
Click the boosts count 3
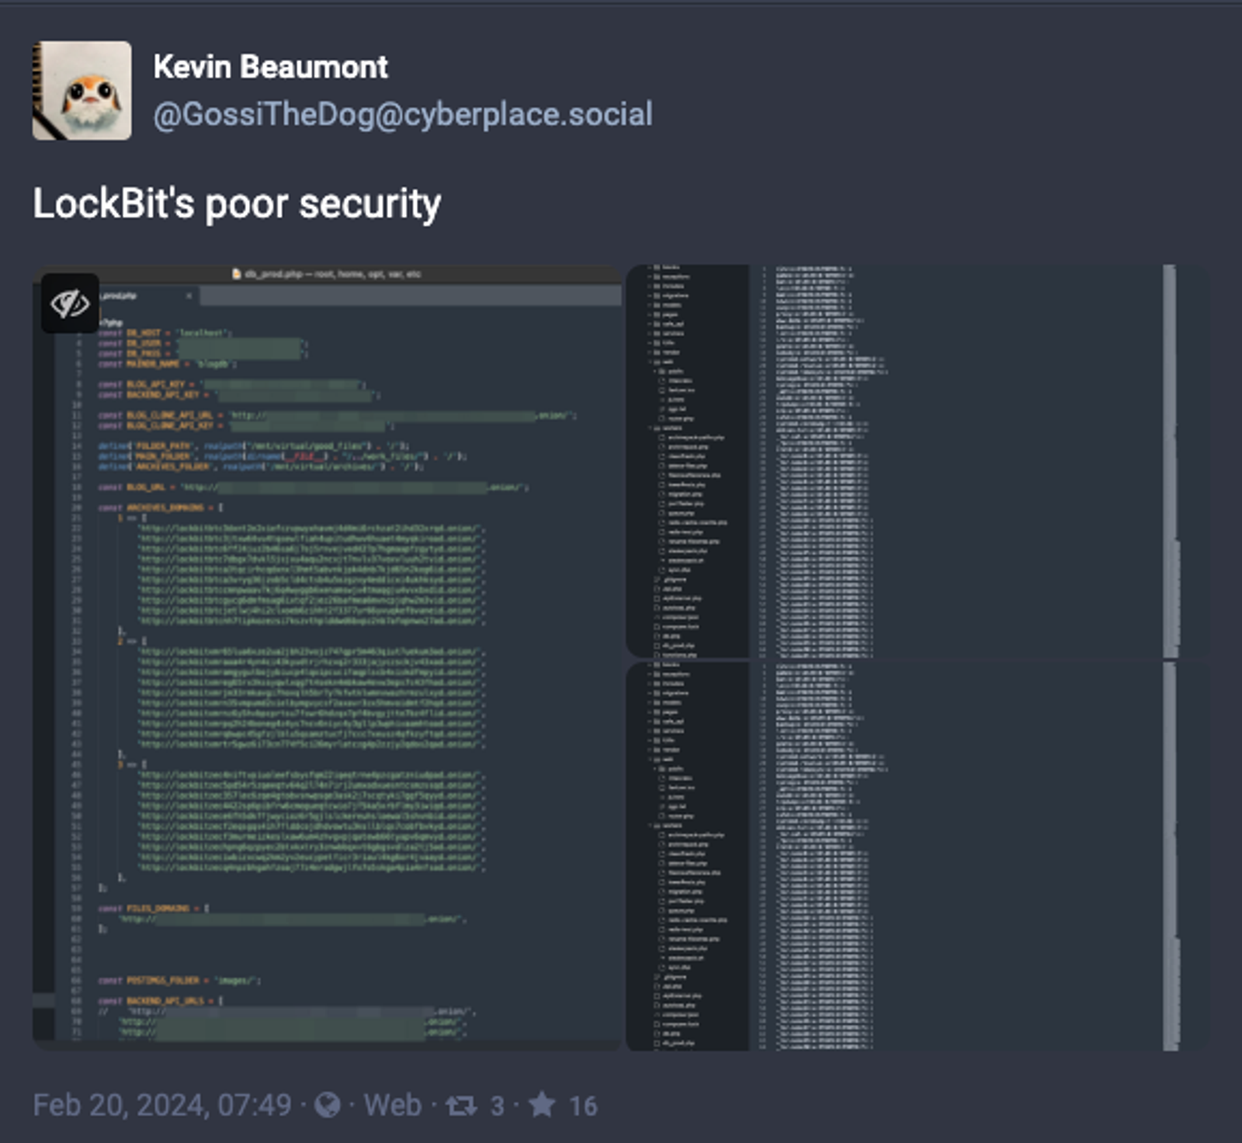click(x=497, y=1106)
